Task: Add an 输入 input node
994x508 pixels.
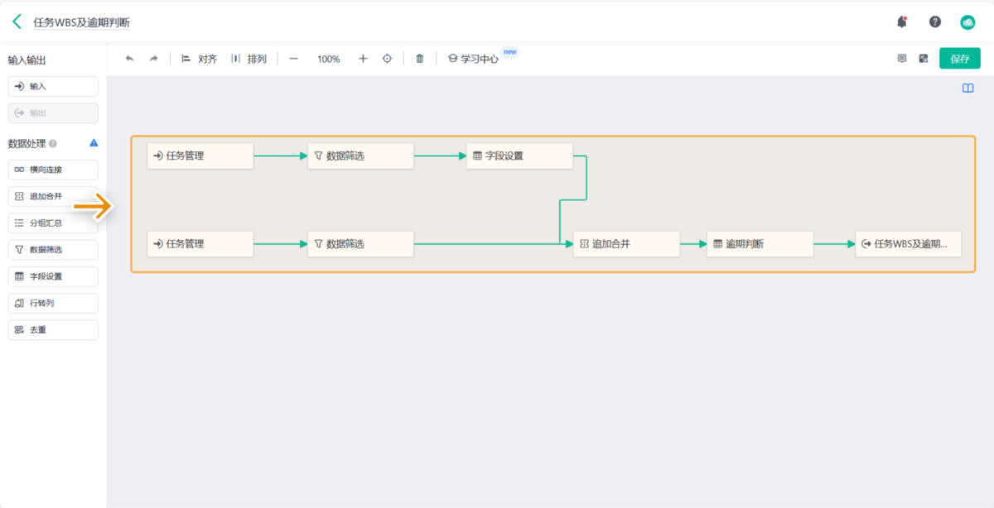Action: tap(53, 86)
